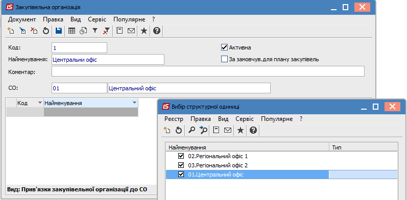
Task: Click the star icon in selection window toolbar
Action: (x=241, y=130)
